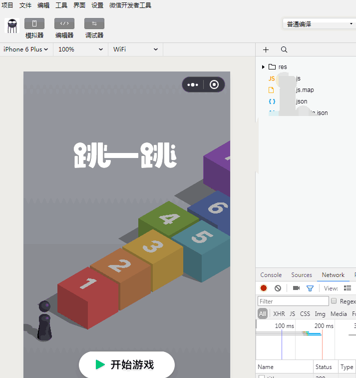This screenshot has height=378, width=356.
Task: Toggle the 调试器 debugger panel button
Action: 94,23
